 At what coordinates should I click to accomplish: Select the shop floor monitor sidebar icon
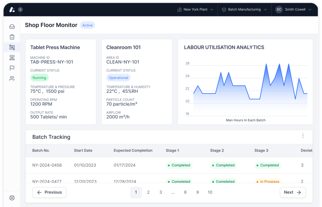coord(12,47)
